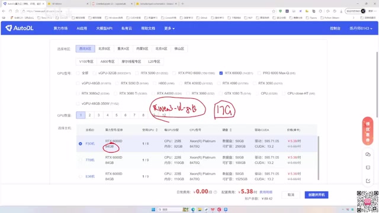Click the QR code image
The height and width of the screenshot is (213, 379).
click(367, 201)
